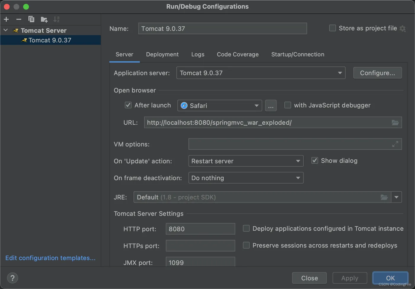This screenshot has height=289, width=415.
Task: Click the URL input field
Action: click(x=273, y=123)
